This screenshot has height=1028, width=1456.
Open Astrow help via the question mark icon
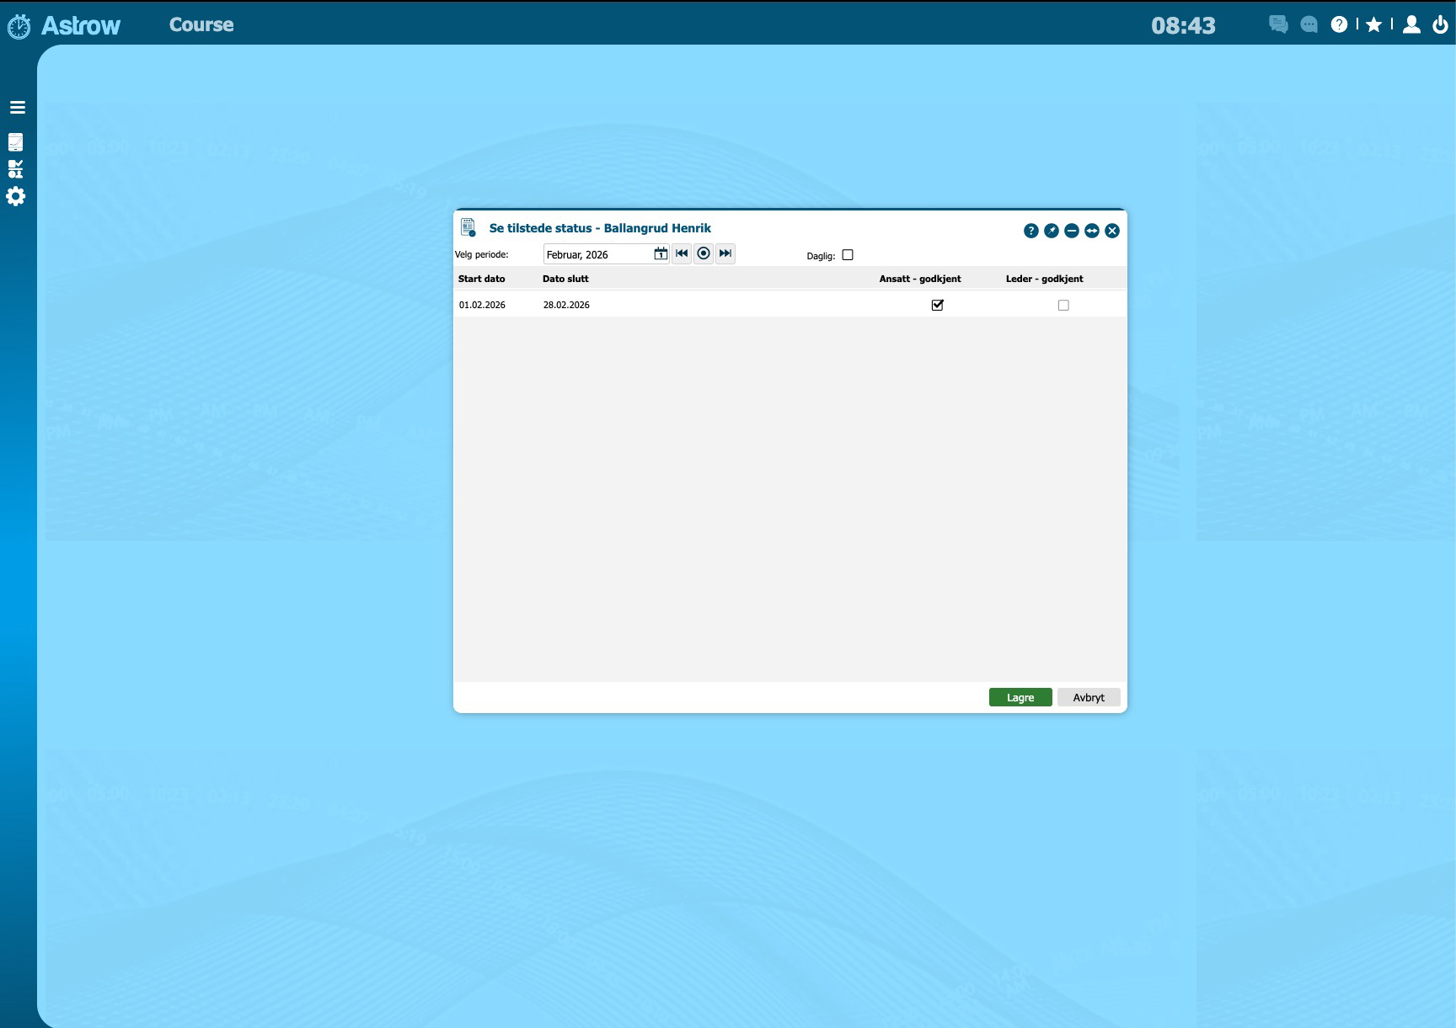coord(1340,24)
